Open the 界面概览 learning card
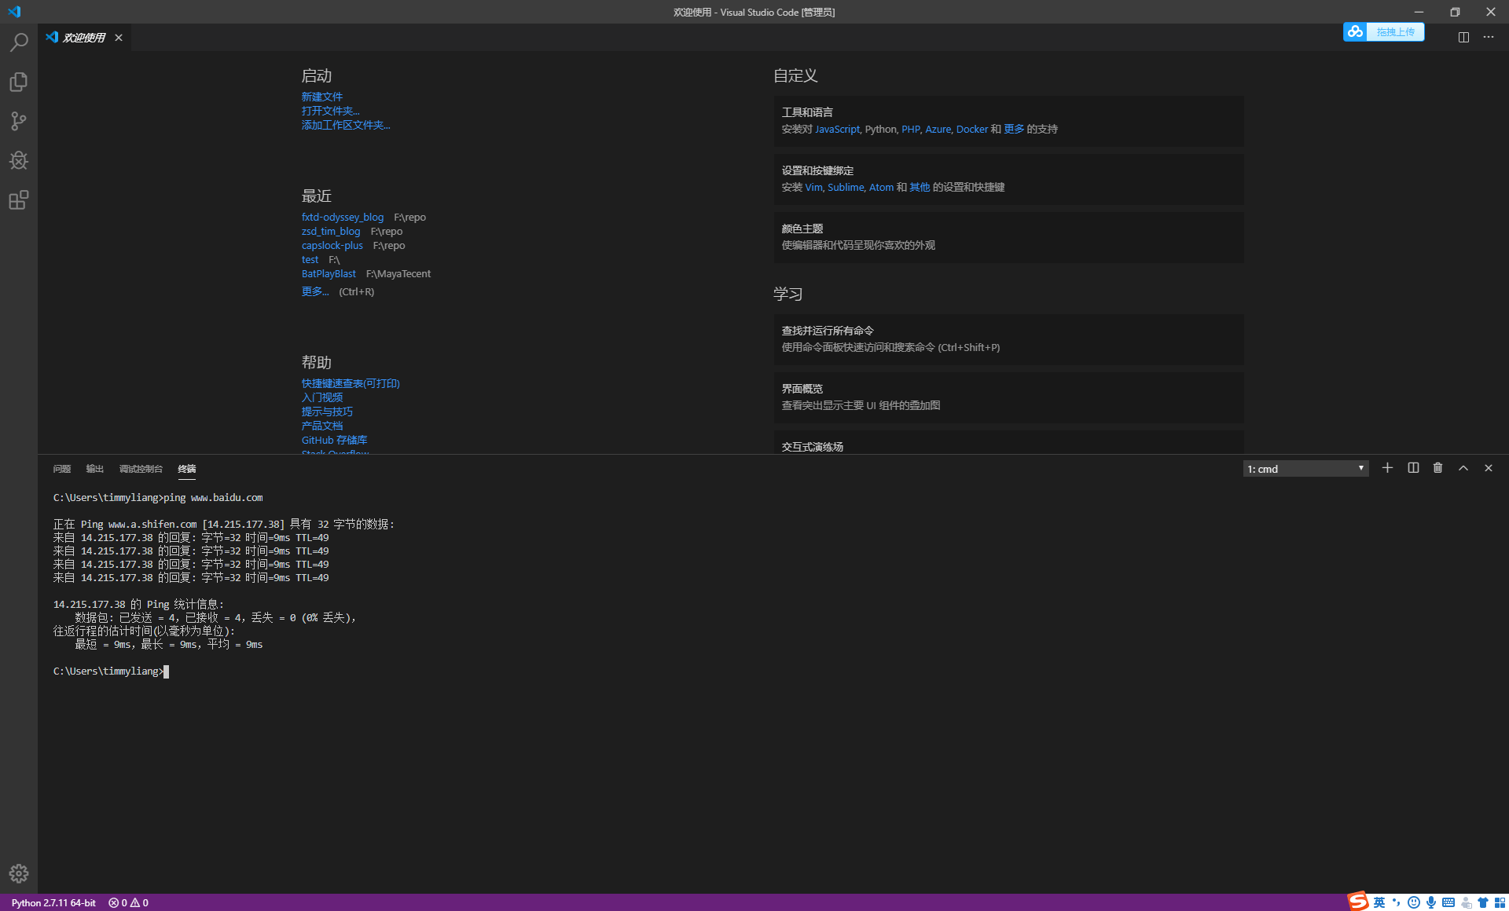Screen dimensions: 1509x911 1009,397
